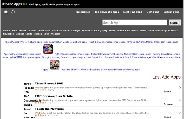Click star rating for Touch the Numbers
The image size is (184, 119).
(41, 115)
